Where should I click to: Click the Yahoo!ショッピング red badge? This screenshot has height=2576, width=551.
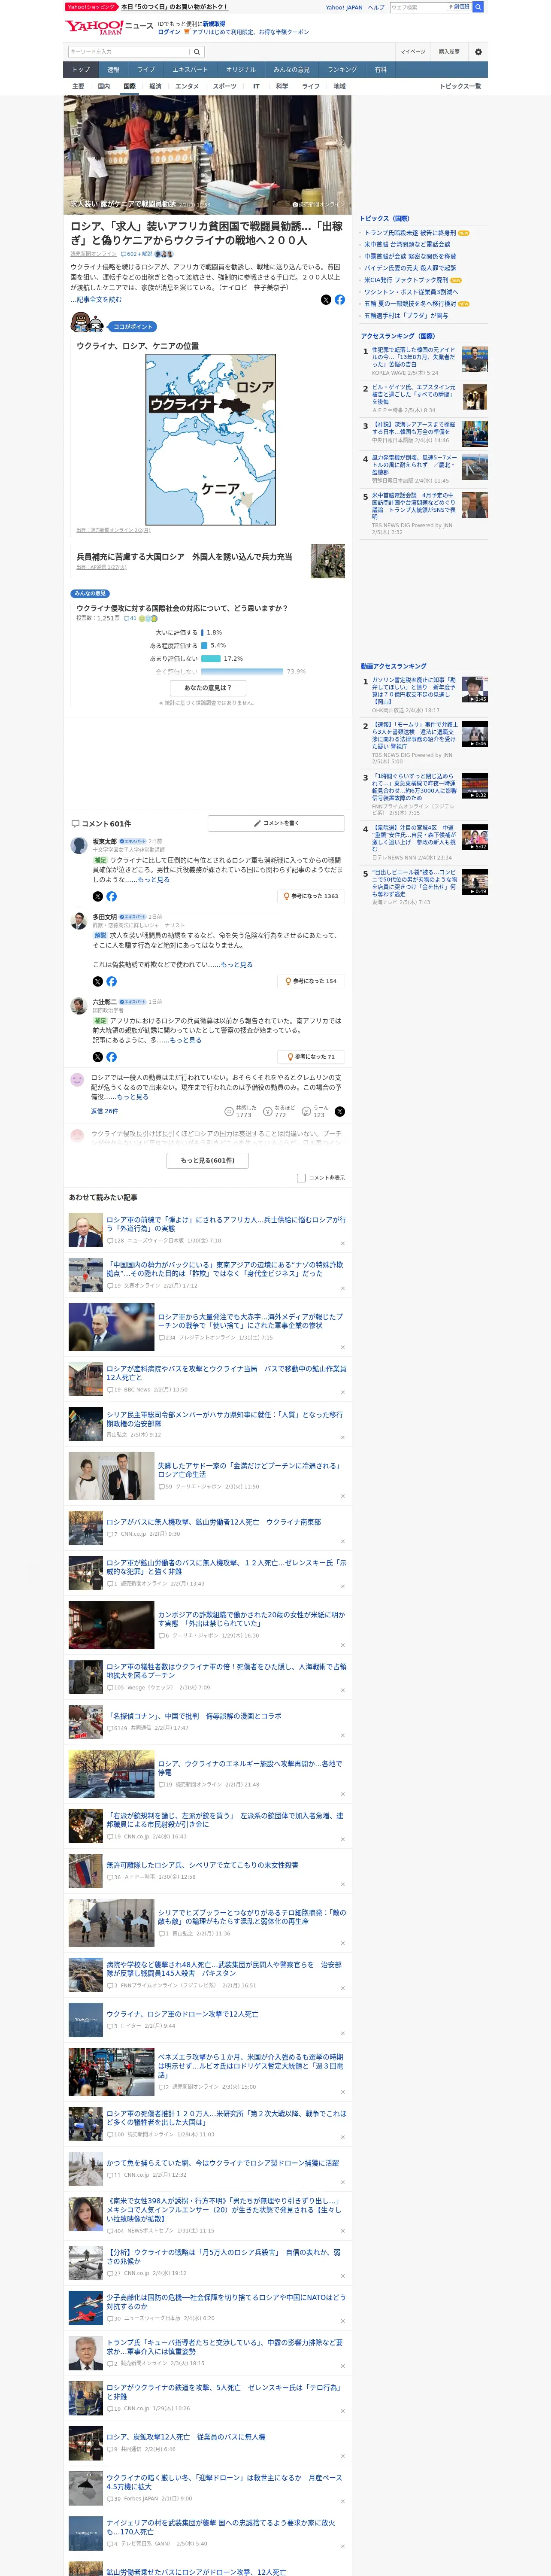(91, 7)
